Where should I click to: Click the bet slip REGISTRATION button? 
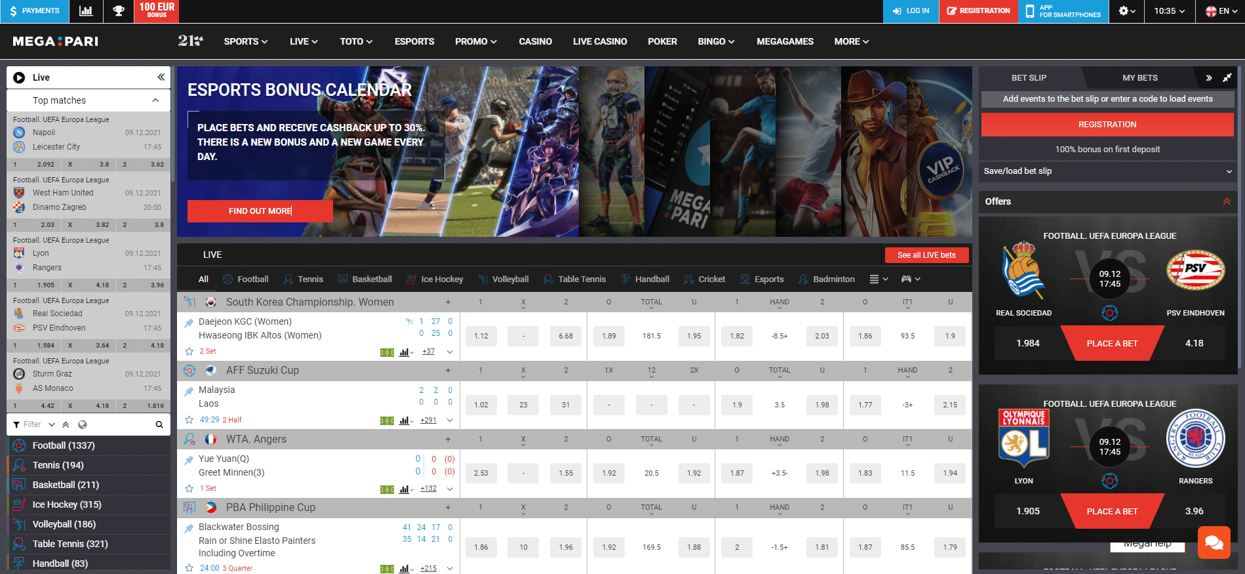point(1107,125)
